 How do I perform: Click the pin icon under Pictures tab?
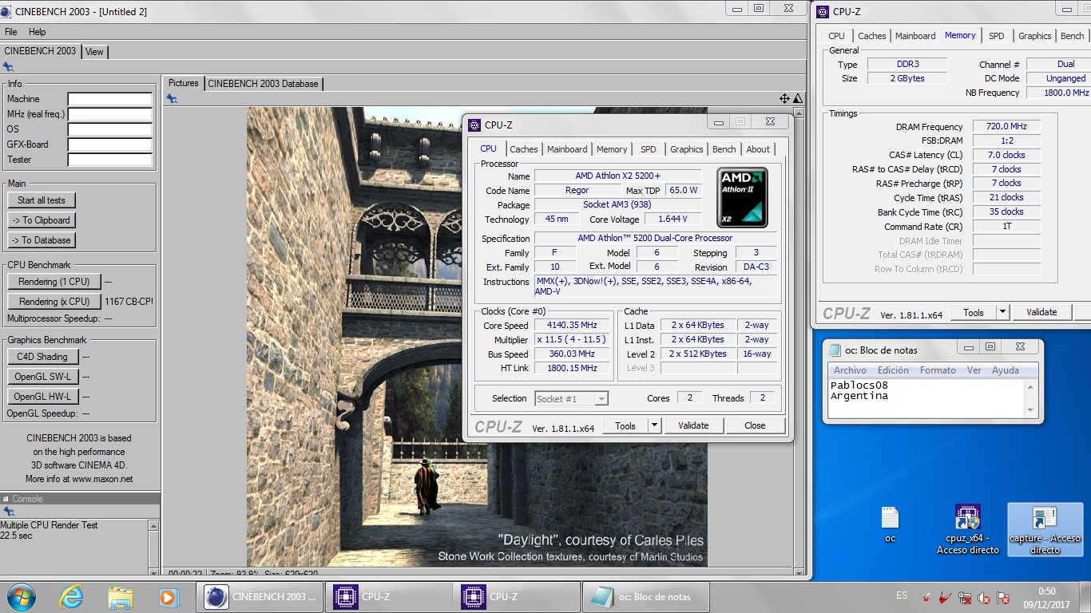click(x=172, y=99)
